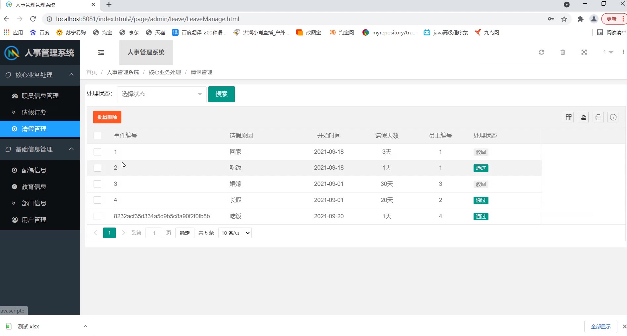Click the browser address bar URL
This screenshot has width=627, height=336.
[x=147, y=19]
